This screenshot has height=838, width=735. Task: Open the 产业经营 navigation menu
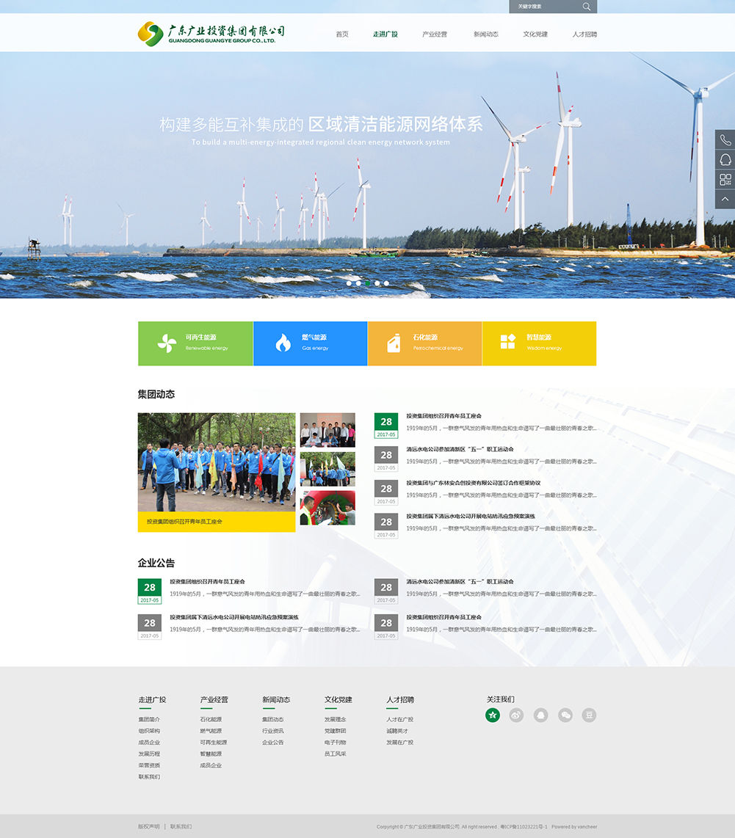pyautogui.click(x=434, y=34)
